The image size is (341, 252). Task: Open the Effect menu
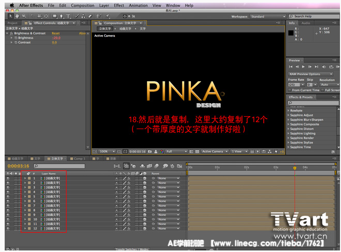coord(119,6)
